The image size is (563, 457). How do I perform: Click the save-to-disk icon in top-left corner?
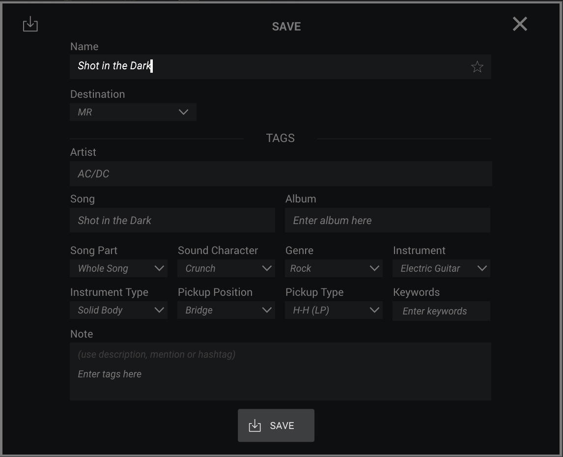point(30,24)
